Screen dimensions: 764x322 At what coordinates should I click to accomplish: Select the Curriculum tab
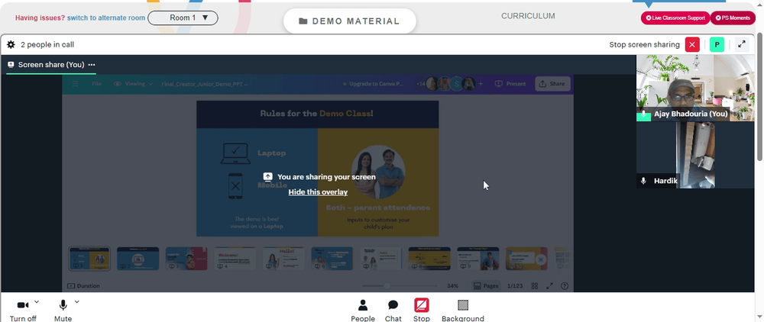(528, 16)
